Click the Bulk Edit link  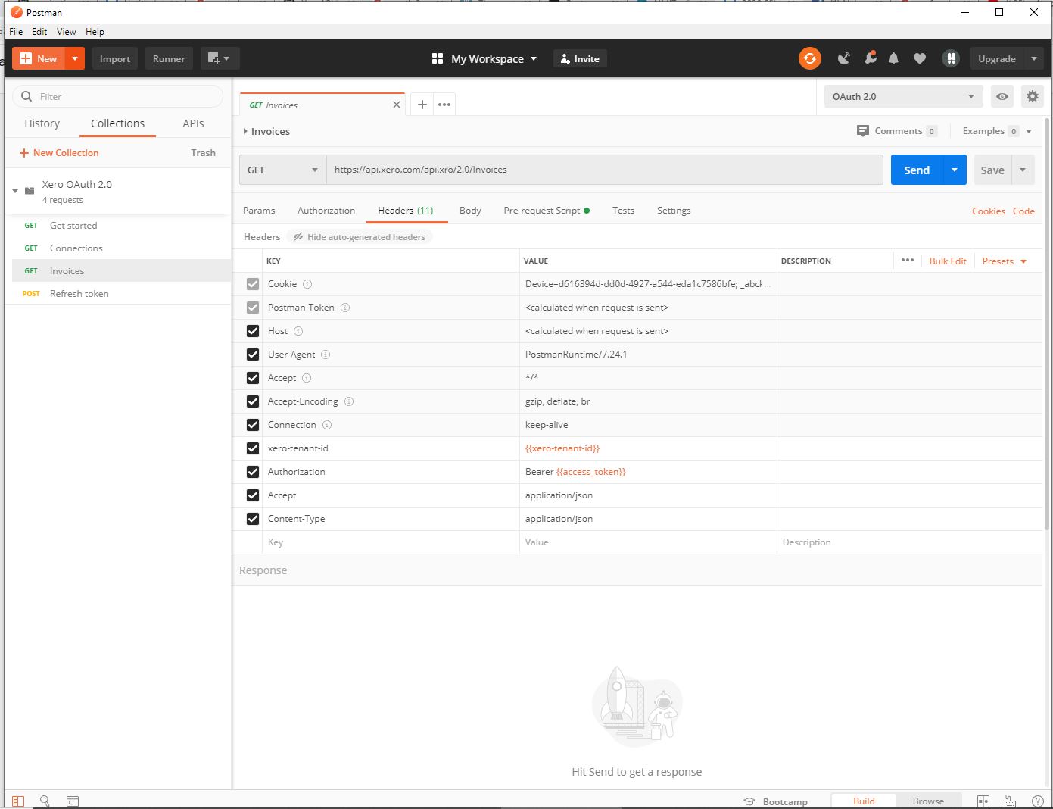[x=948, y=261]
